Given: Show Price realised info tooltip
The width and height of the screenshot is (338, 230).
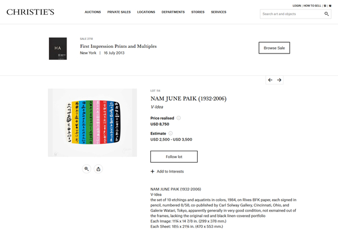Looking at the screenshot, I should [x=179, y=118].
